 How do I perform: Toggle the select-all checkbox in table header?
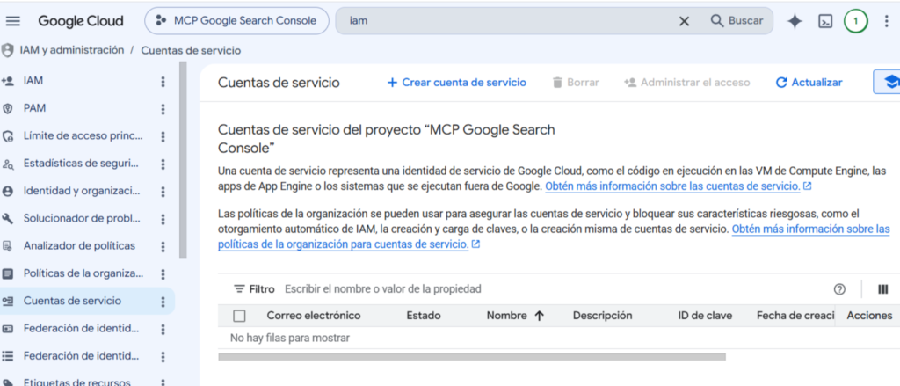pyautogui.click(x=239, y=316)
